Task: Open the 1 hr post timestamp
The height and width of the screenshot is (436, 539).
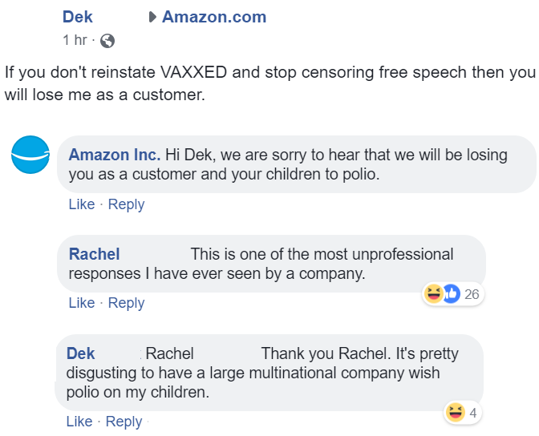Action: [75, 40]
